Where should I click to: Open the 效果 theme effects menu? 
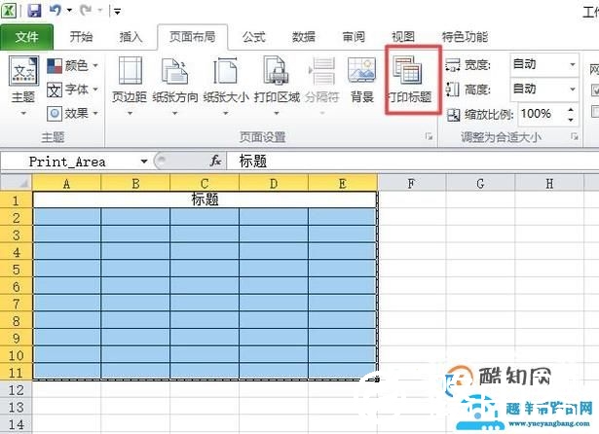tap(73, 114)
